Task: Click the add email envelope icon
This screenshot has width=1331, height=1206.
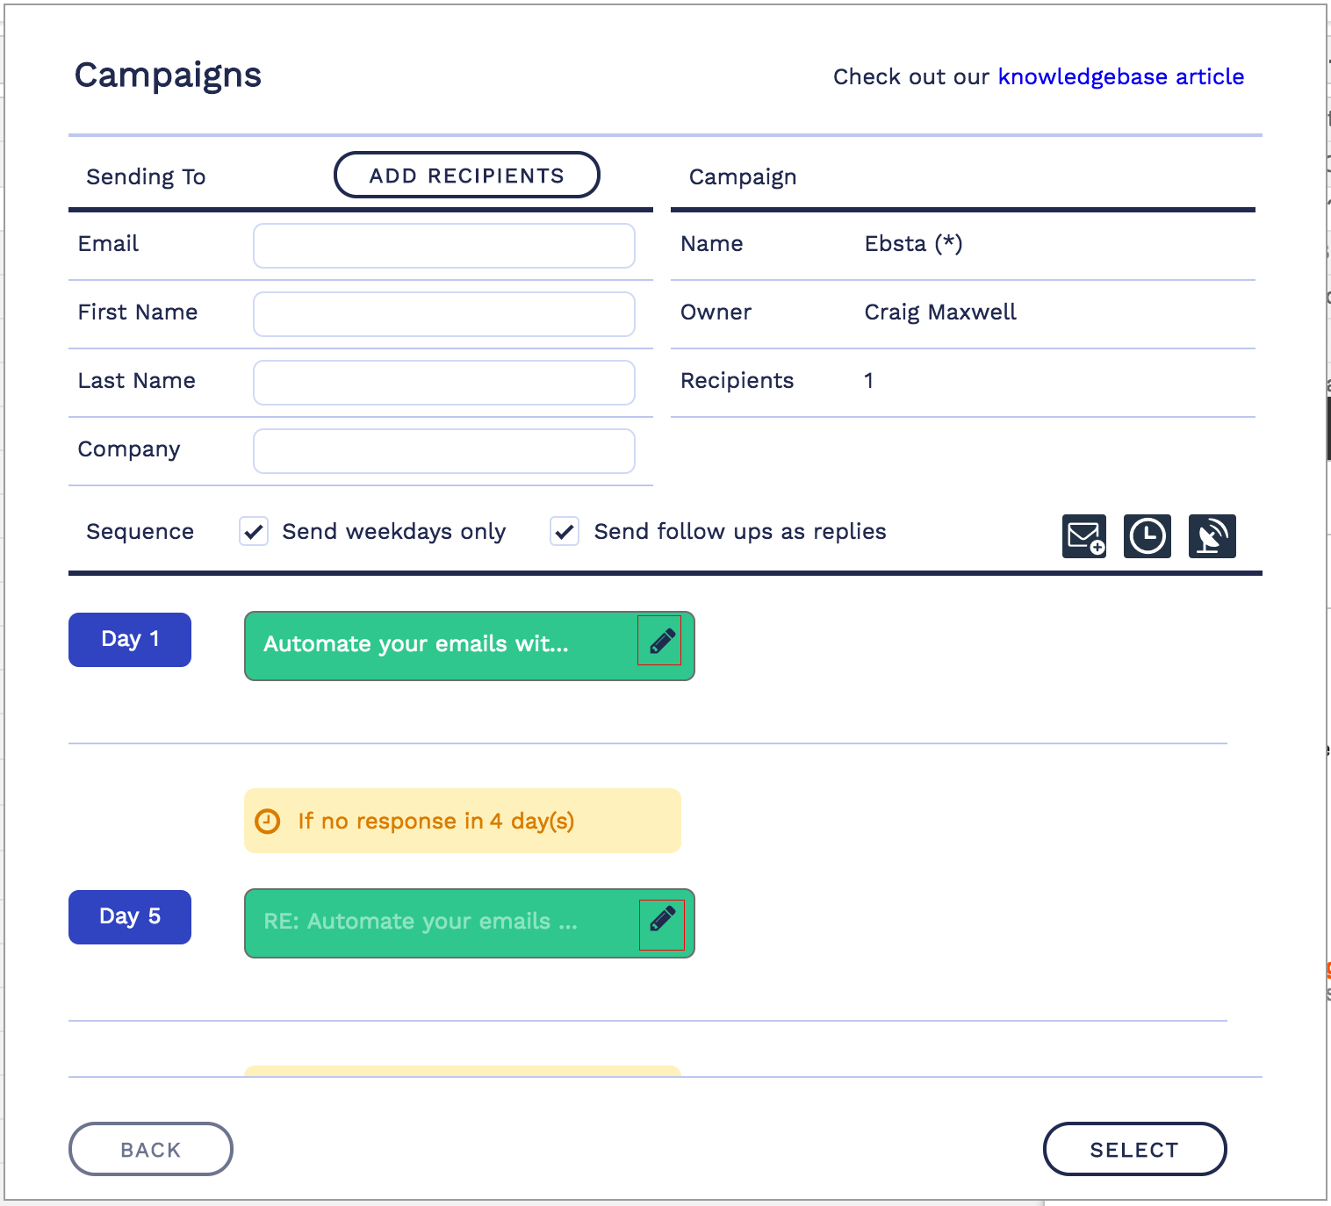Action: tap(1084, 536)
